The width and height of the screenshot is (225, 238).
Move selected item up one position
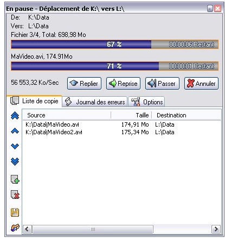(15, 131)
